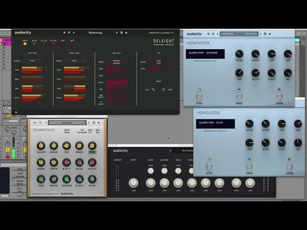The width and height of the screenshot is (307, 230).
Task: Click the A/B compare icon in Deleight toolbar
Action: (x=65, y=33)
